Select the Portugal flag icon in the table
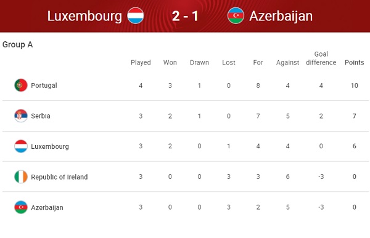This screenshot has height=238, width=370. click(x=21, y=85)
